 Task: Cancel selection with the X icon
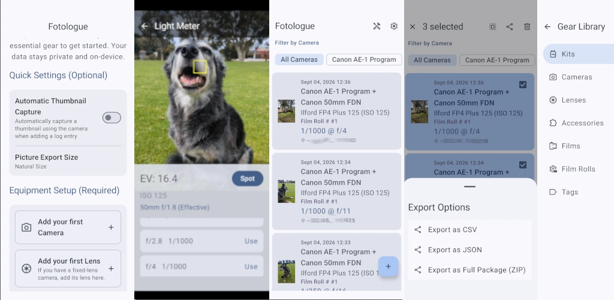tap(413, 26)
